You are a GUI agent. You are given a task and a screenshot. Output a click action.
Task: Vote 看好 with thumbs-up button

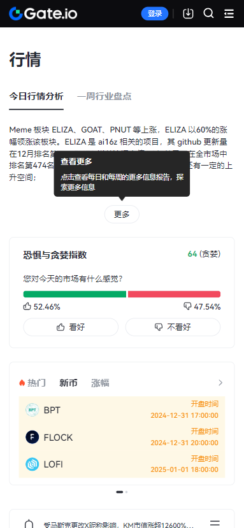click(71, 327)
